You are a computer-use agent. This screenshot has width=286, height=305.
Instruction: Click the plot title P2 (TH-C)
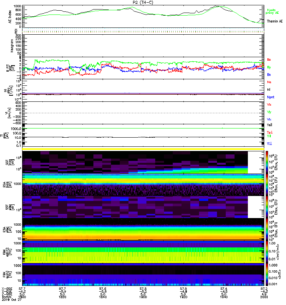[143, 2]
